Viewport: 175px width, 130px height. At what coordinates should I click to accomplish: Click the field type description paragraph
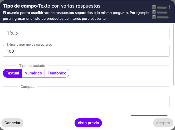pos(76,16)
